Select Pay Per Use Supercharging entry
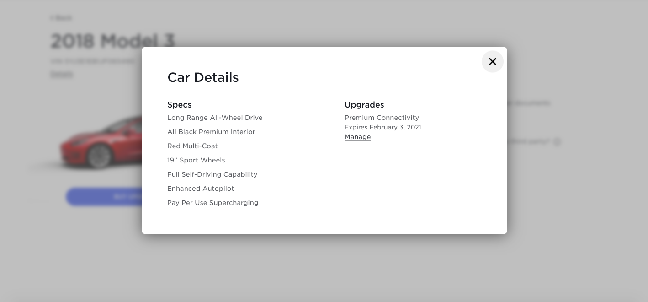Screen dimensions: 648x302 (212, 203)
